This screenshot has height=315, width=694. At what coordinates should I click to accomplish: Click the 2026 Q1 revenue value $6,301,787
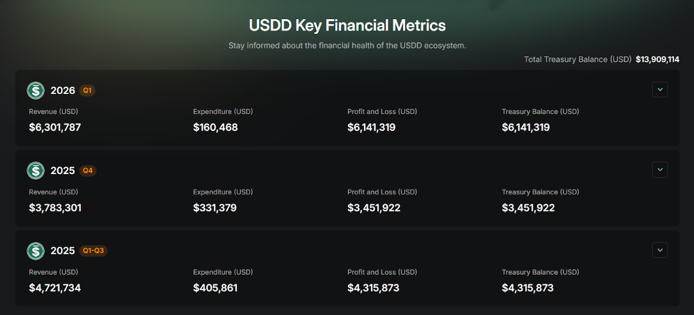point(55,128)
